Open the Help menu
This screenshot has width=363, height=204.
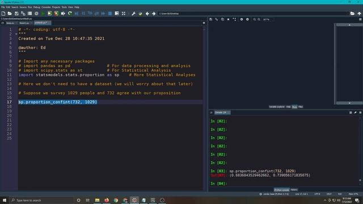coord(77,7)
